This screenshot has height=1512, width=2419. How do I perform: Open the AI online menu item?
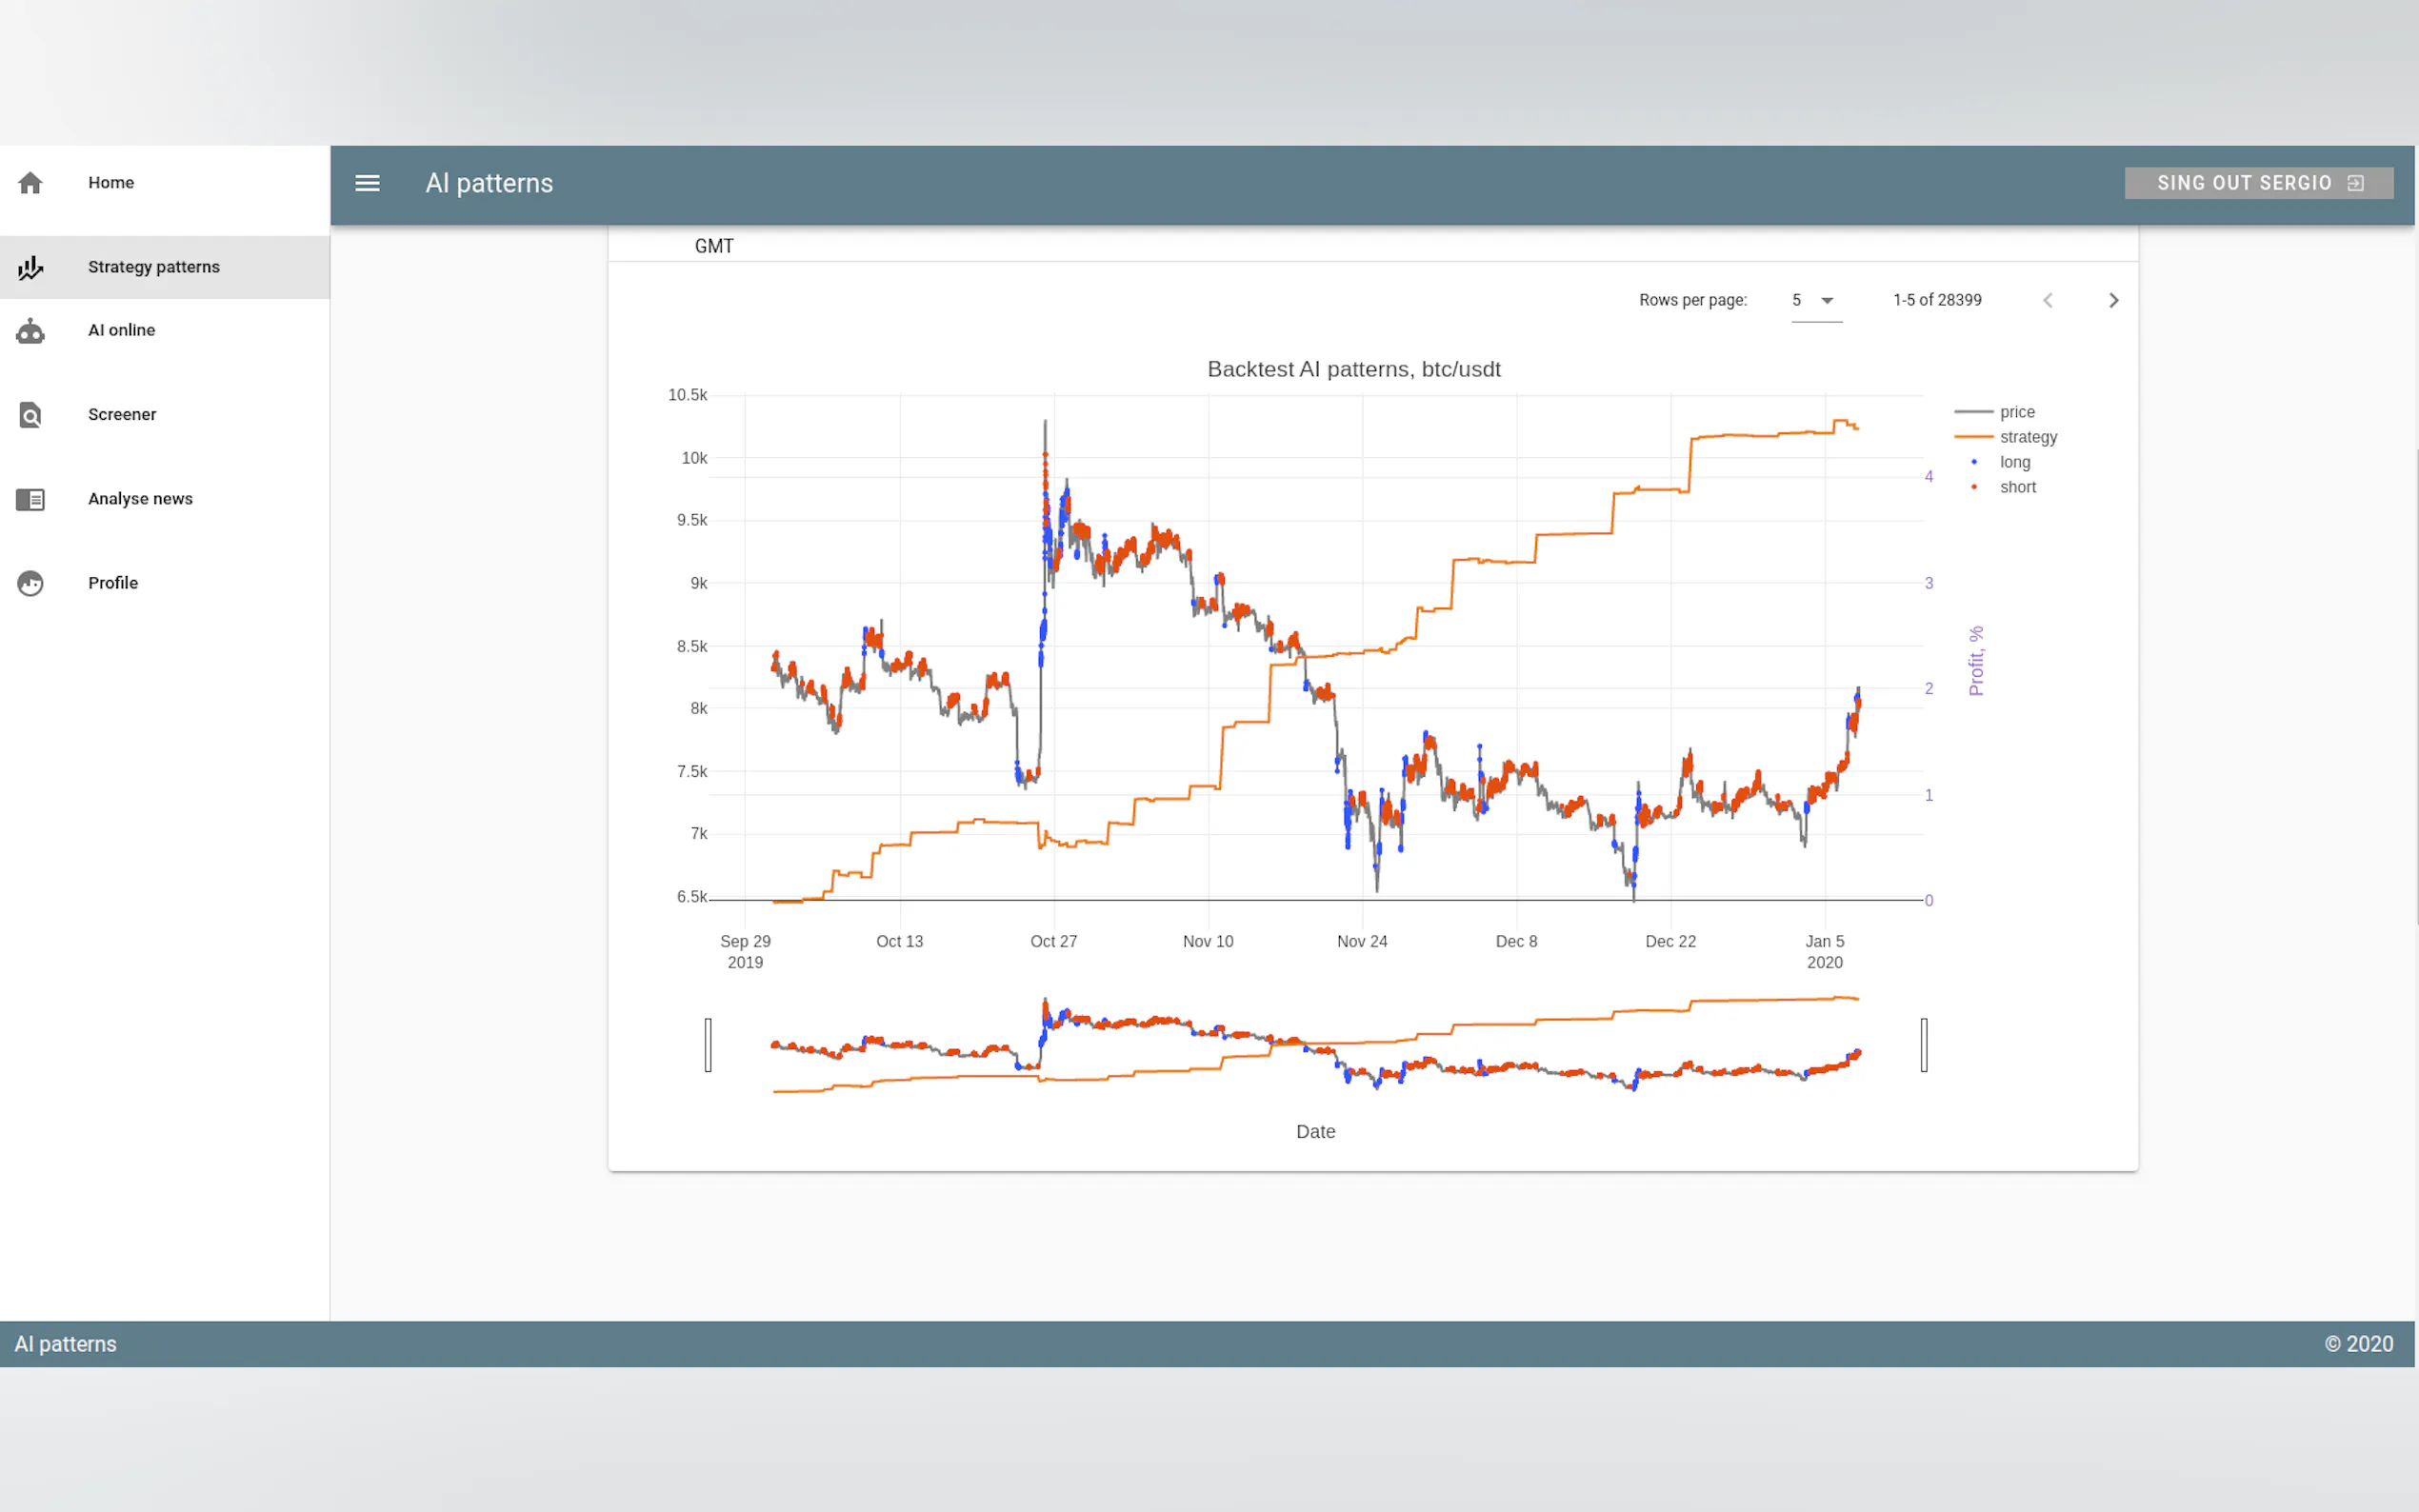(x=121, y=330)
